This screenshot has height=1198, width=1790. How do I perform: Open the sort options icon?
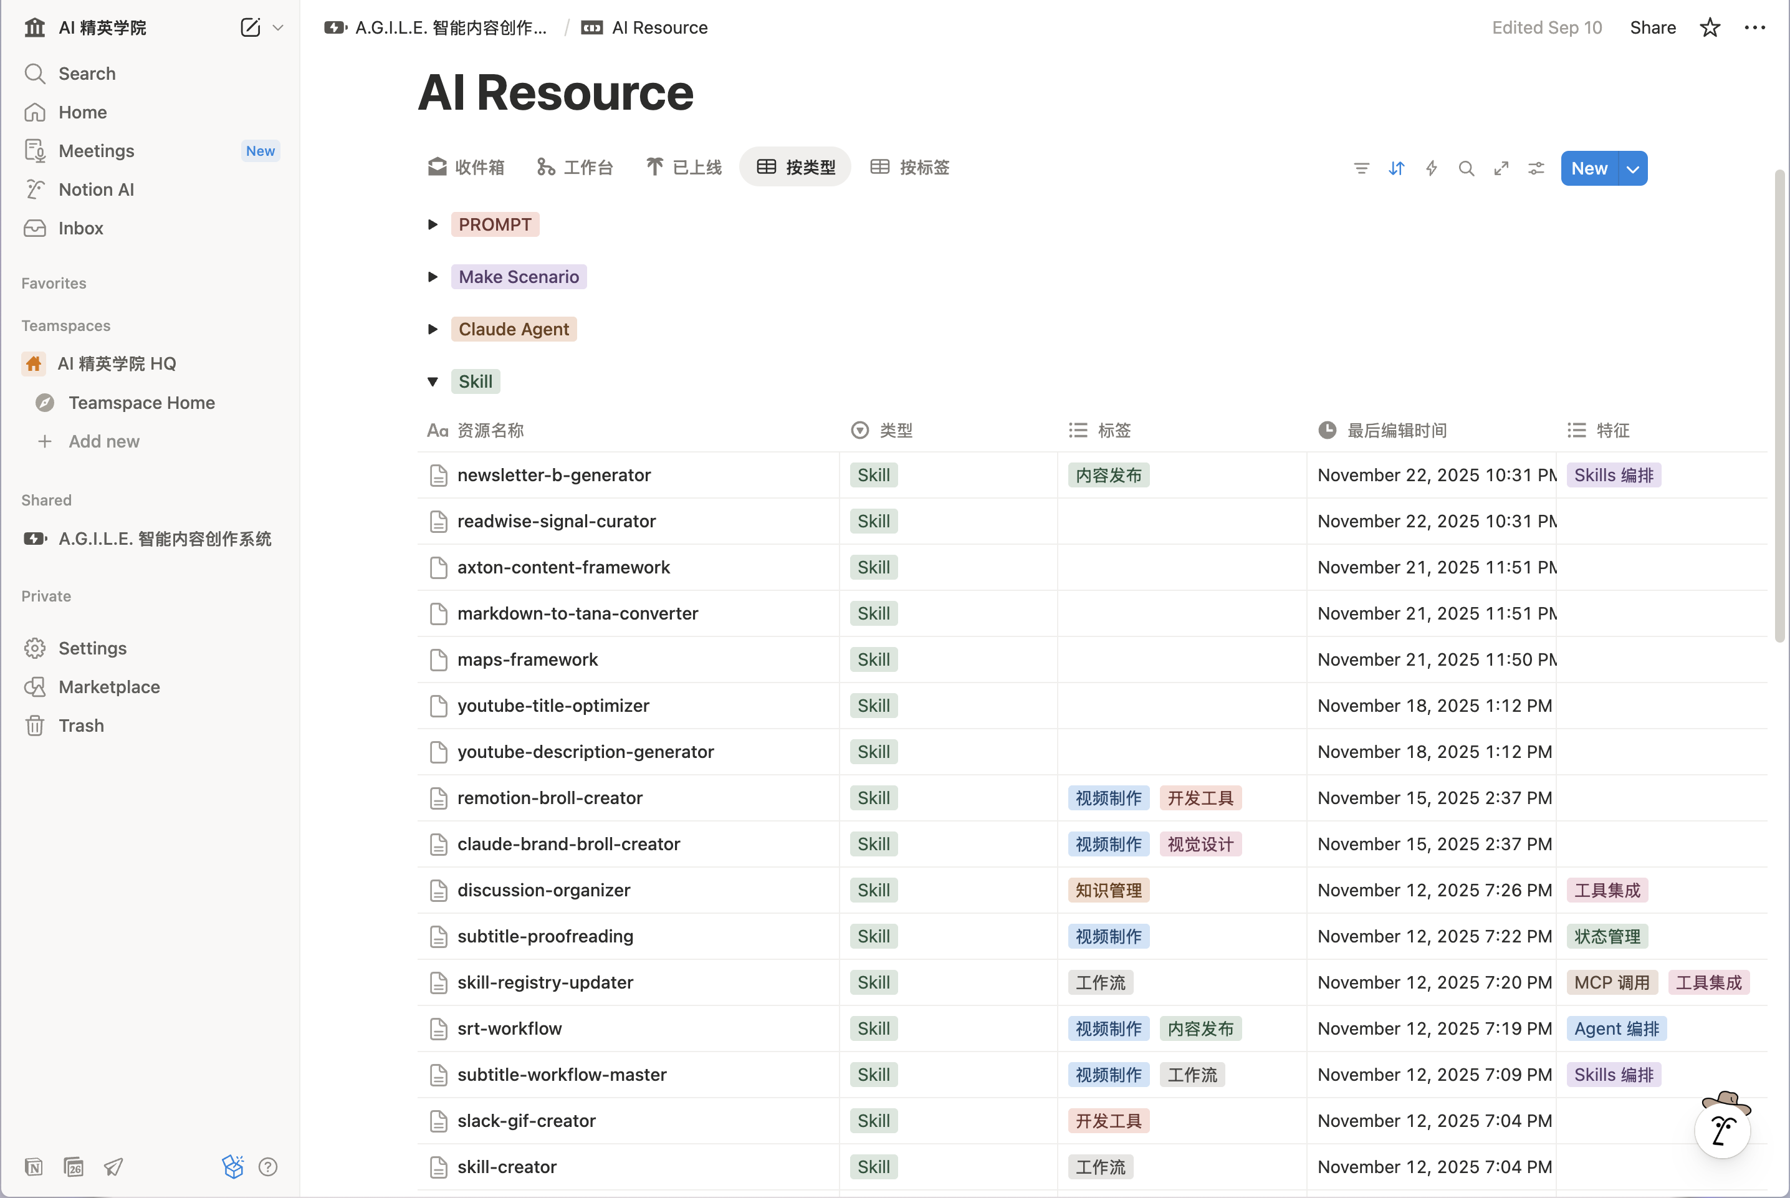click(x=1395, y=168)
